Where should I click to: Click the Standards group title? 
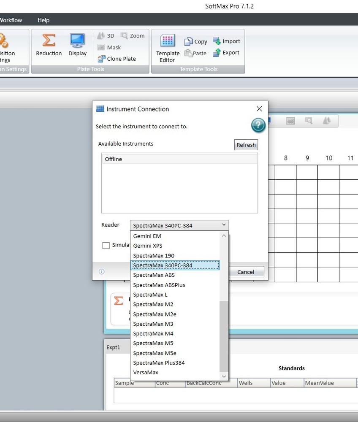292,368
